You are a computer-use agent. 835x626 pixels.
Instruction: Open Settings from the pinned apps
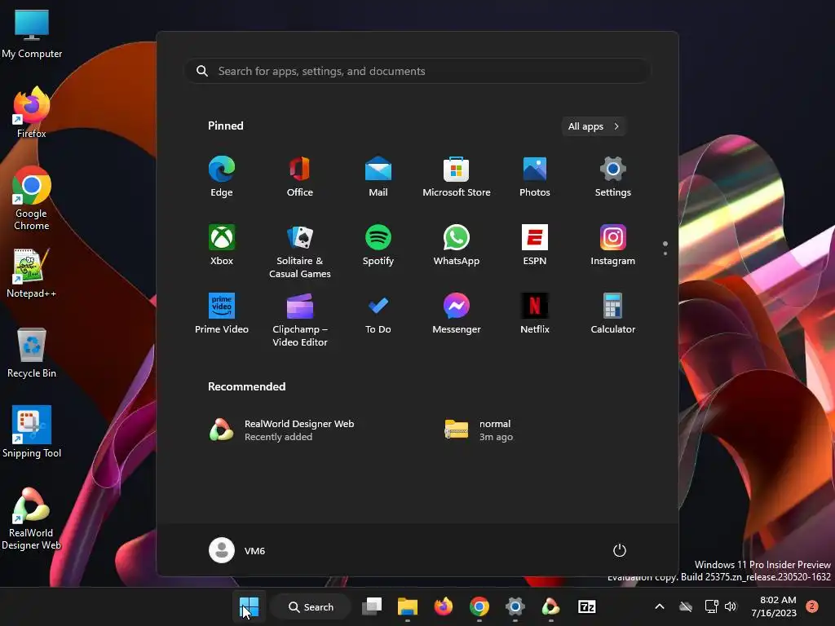coord(613,177)
